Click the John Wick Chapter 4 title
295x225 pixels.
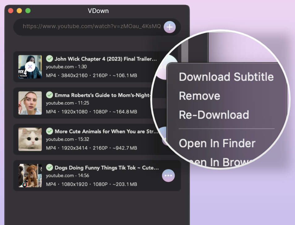[105, 59]
